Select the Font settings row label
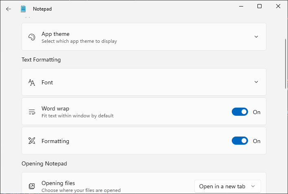The height and width of the screenshot is (194, 288). [47, 82]
